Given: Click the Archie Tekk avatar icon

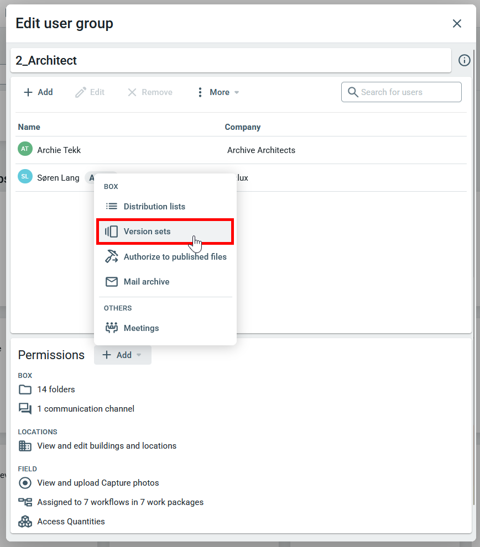Looking at the screenshot, I should pyautogui.click(x=25, y=149).
